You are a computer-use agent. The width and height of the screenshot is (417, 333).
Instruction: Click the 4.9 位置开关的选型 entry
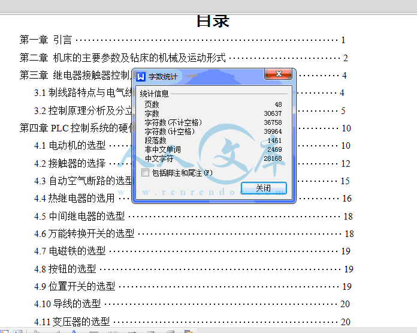[x=193, y=286]
